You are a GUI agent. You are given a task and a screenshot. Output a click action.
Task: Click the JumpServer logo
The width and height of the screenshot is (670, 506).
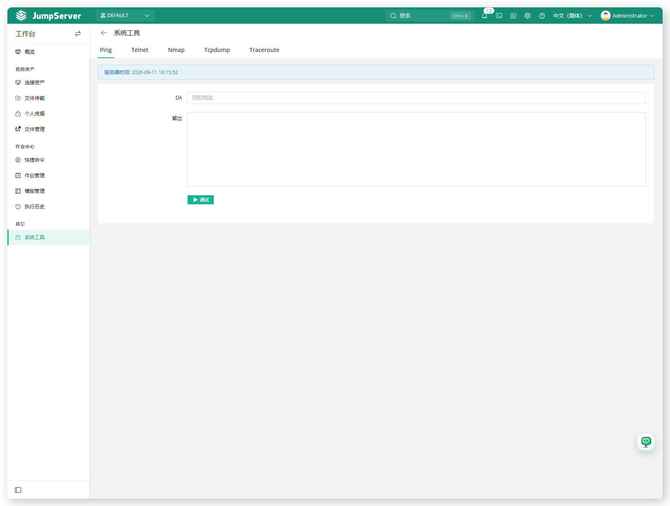[48, 16]
